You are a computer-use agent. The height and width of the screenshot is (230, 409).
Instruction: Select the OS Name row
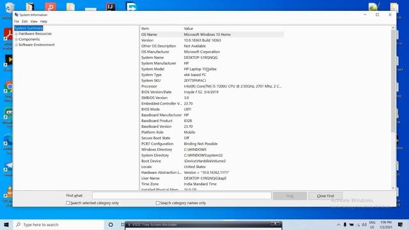[212, 34]
